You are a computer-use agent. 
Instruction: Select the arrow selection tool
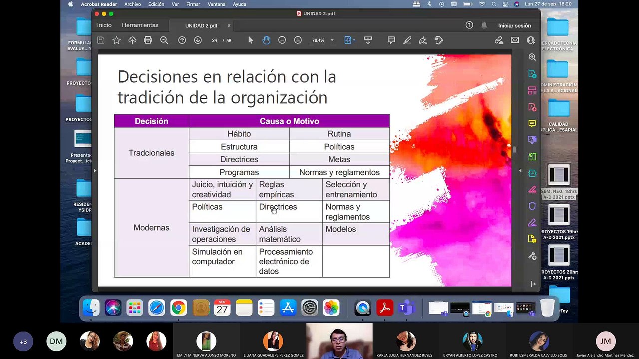coord(251,40)
